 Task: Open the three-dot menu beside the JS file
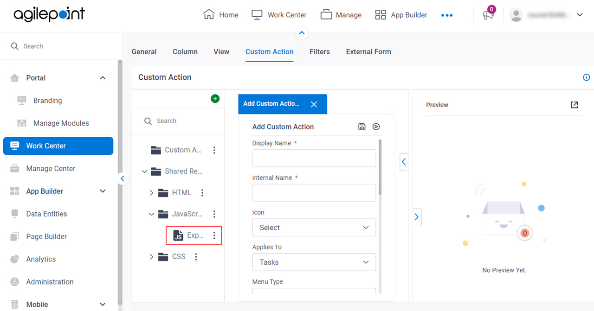tap(214, 235)
